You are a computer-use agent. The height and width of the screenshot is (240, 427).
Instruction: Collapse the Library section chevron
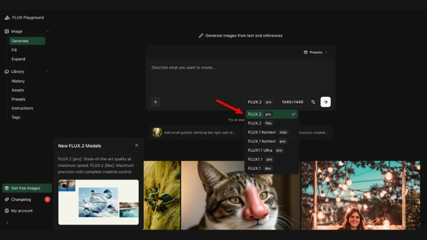(x=47, y=72)
